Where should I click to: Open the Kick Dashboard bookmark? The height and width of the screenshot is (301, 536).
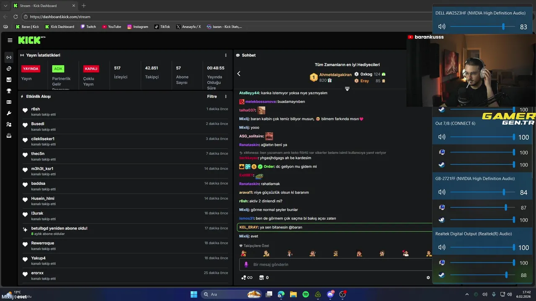click(59, 27)
